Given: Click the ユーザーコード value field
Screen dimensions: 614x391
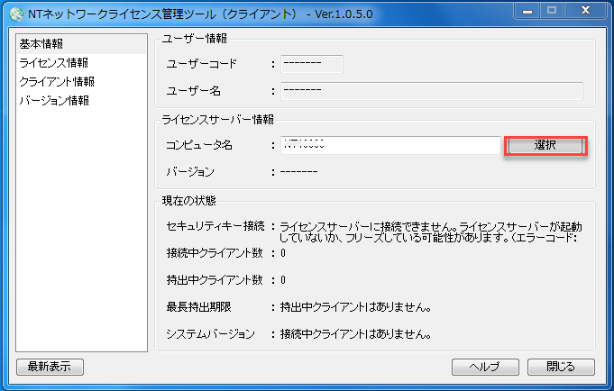Looking at the screenshot, I should tap(312, 64).
